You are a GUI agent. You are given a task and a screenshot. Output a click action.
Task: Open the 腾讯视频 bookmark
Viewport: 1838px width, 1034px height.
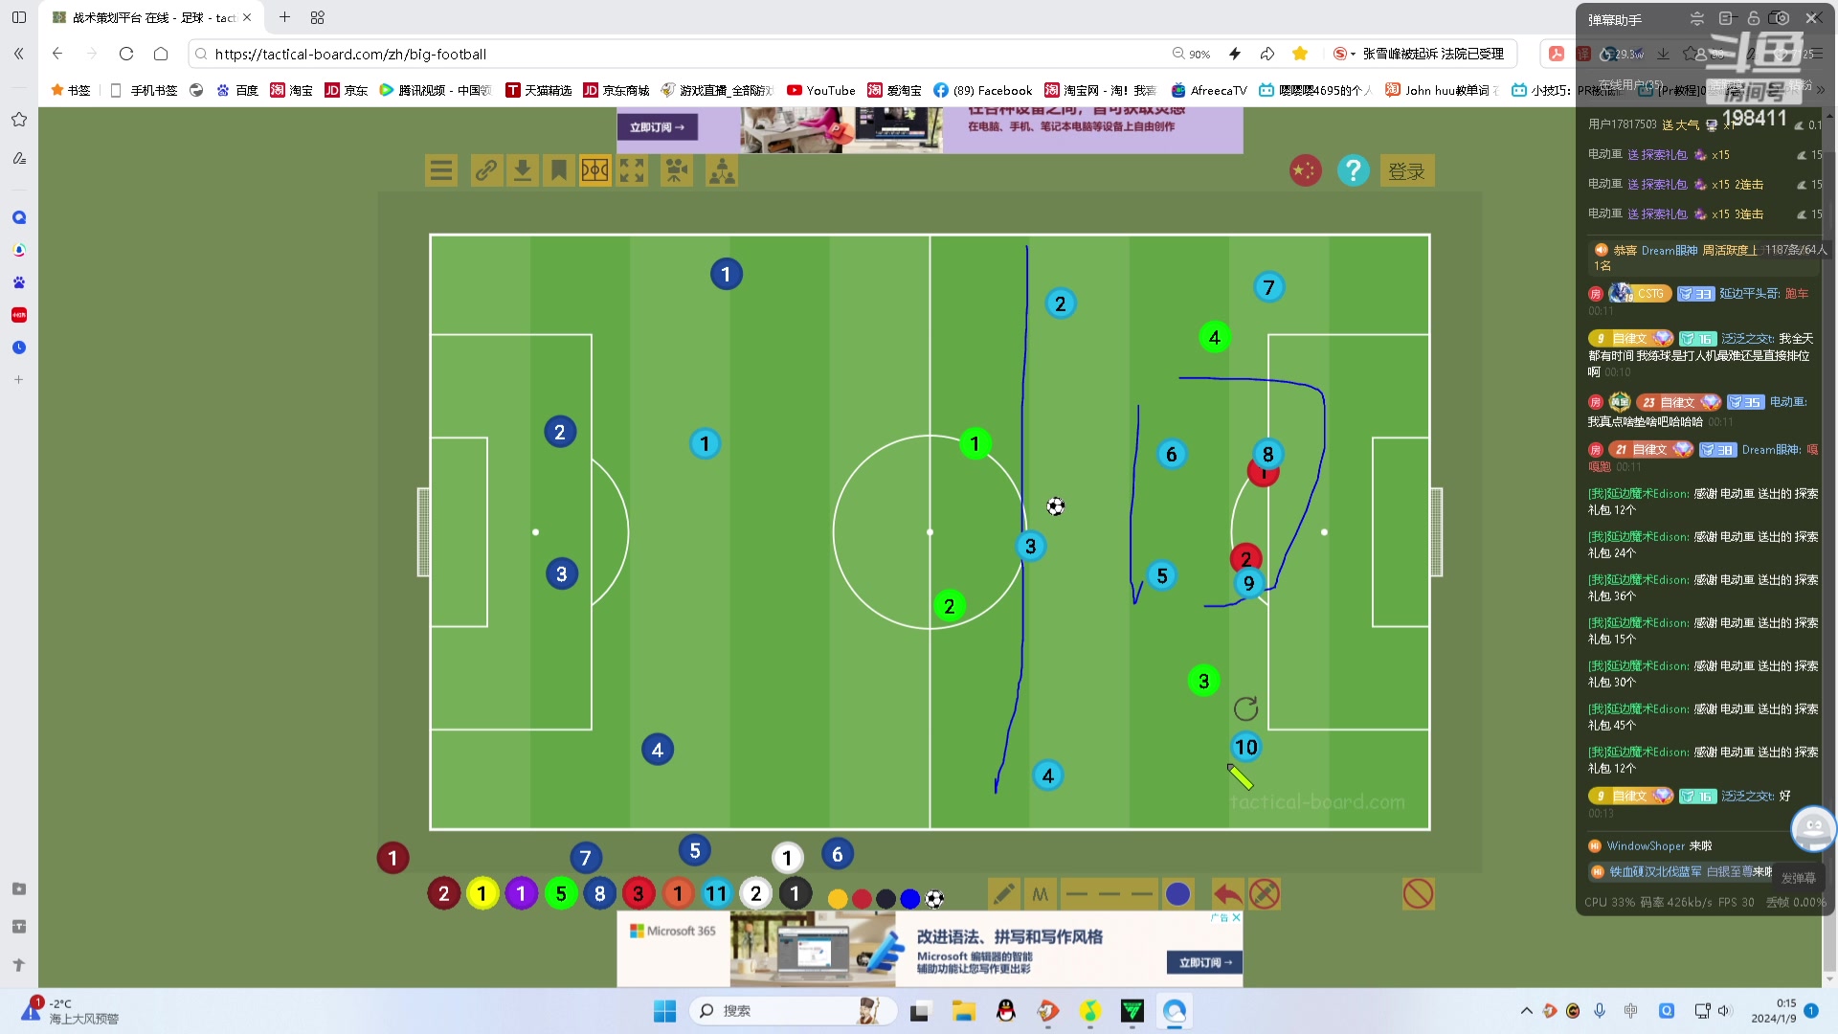pos(436,90)
